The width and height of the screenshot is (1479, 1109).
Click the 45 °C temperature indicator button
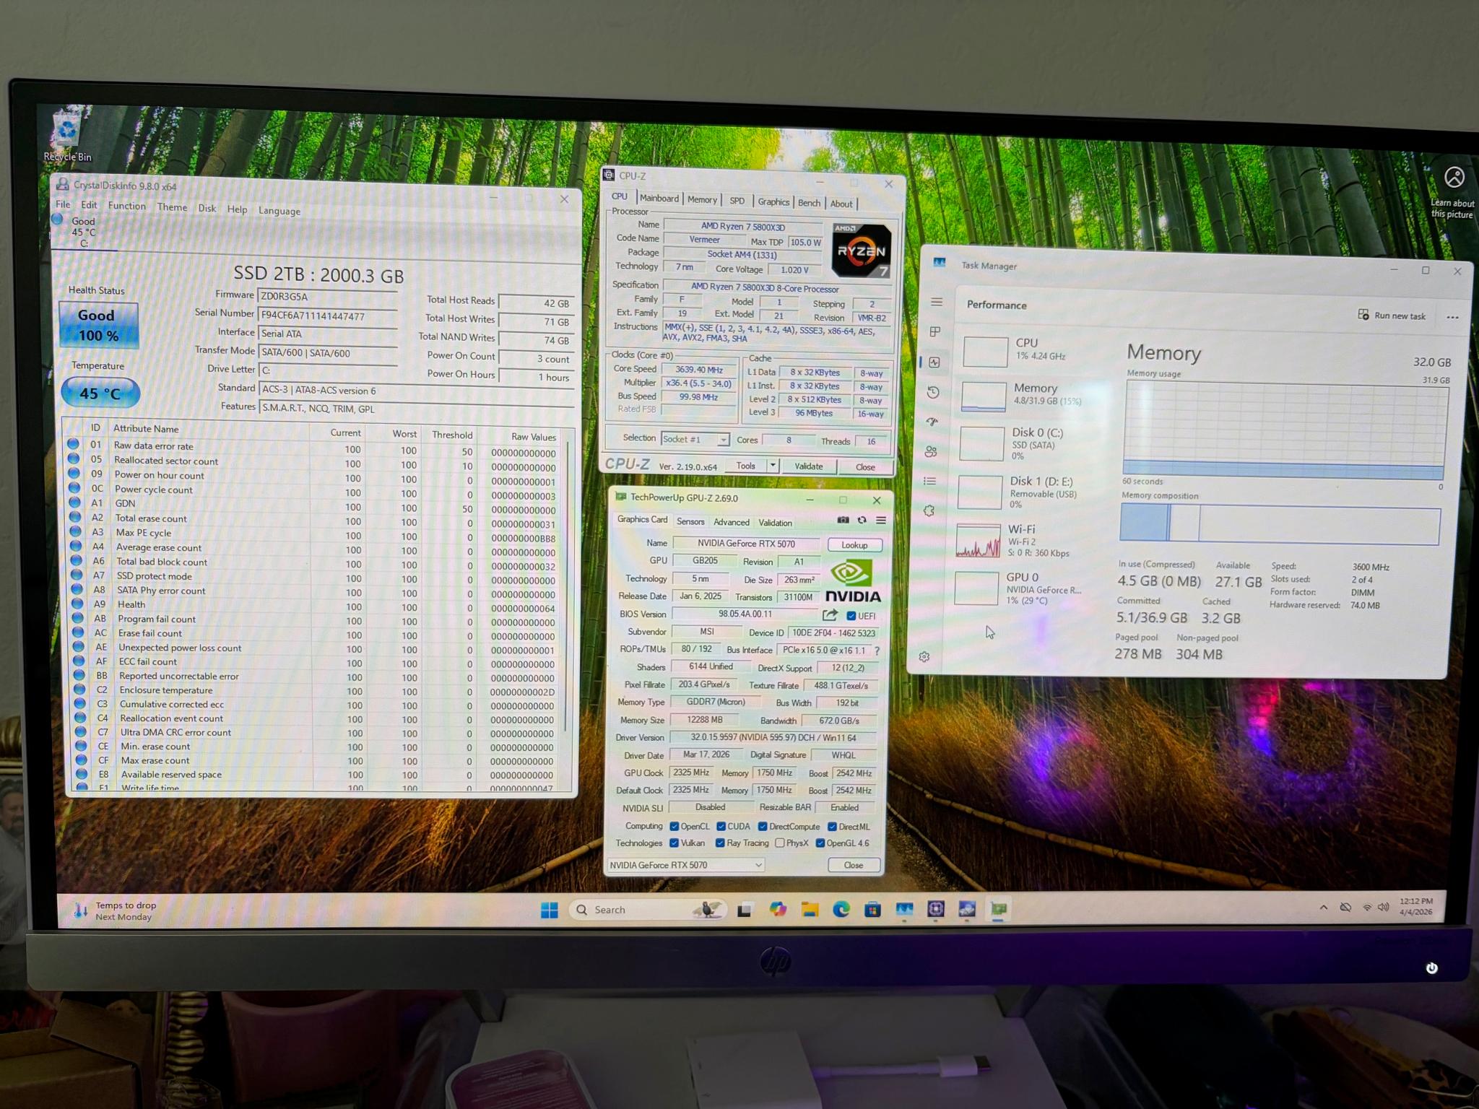(100, 393)
